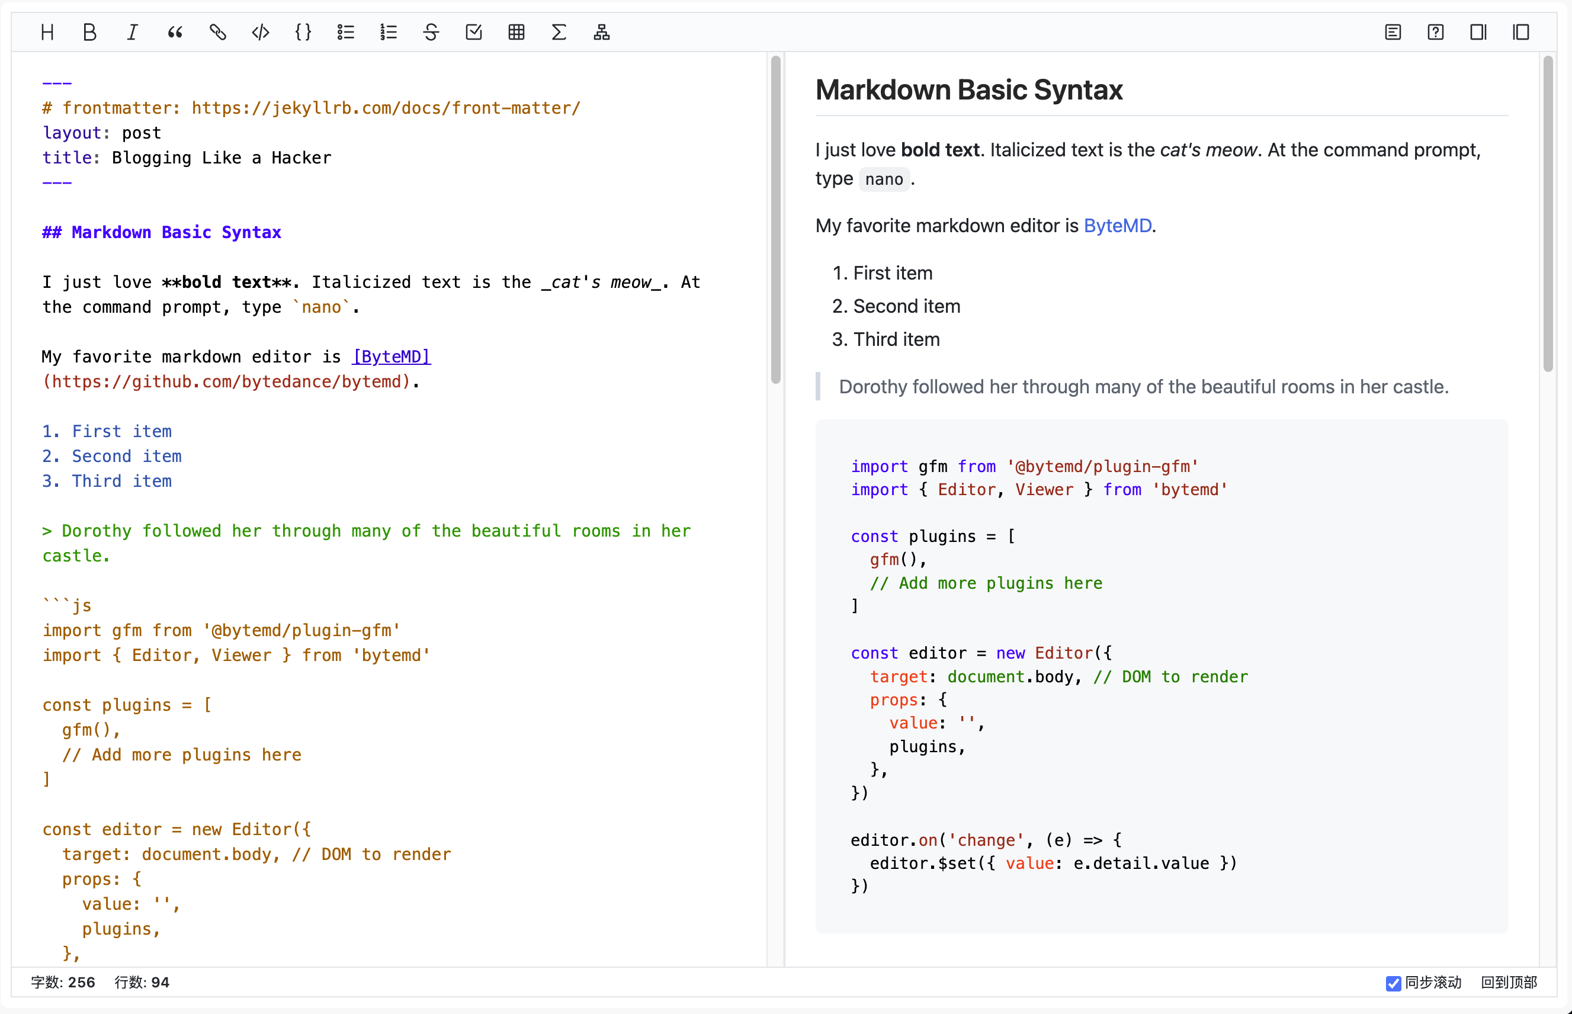Click 'const plugins = [' in editor

(127, 705)
